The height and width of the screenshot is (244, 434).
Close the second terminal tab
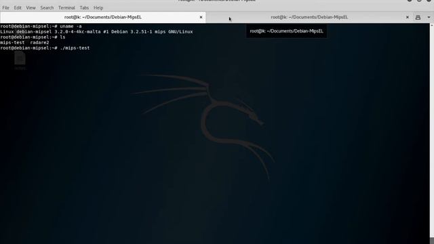click(x=407, y=17)
